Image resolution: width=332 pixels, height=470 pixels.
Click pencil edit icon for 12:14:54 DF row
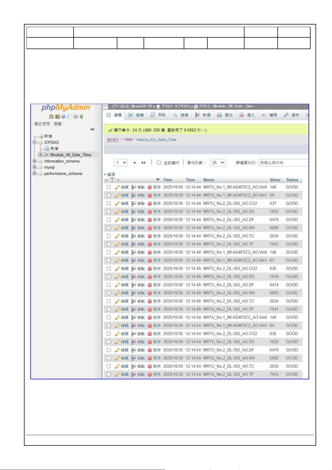[x=117, y=350]
